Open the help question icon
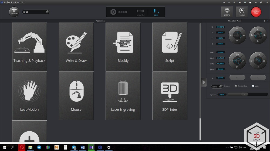 coord(239,2)
